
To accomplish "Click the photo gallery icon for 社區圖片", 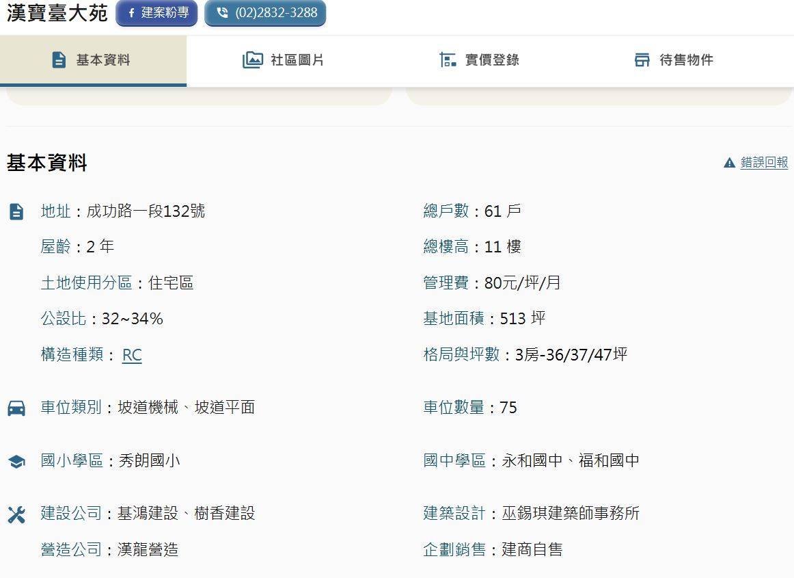I will [x=252, y=60].
